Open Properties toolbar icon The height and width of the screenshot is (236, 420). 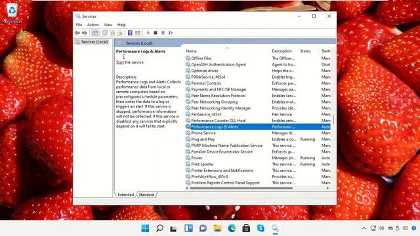coord(105,33)
